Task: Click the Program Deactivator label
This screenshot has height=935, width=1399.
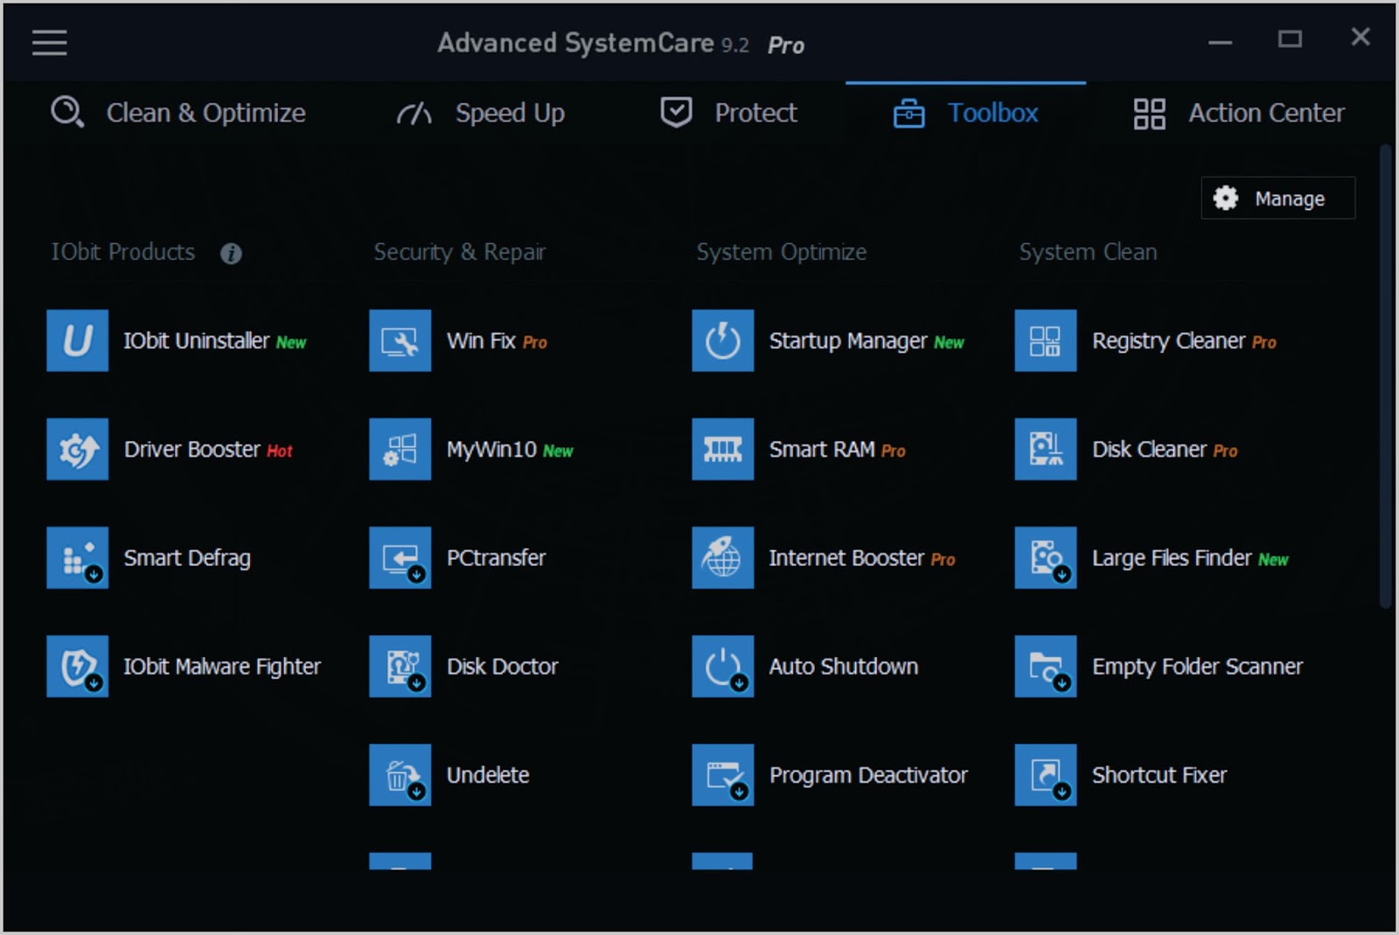Action: click(867, 775)
